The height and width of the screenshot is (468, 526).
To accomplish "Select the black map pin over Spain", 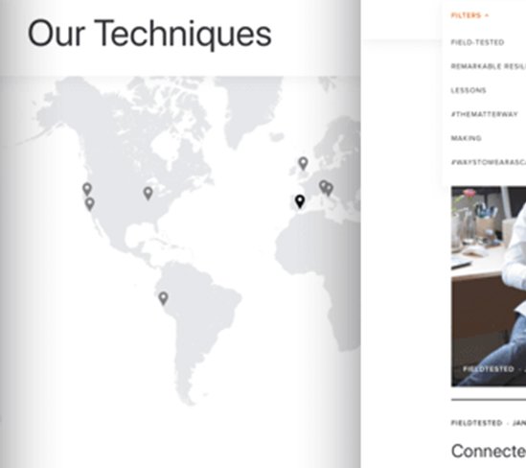I will tap(300, 201).
